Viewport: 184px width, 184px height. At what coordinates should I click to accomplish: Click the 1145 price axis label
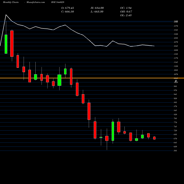pyautogui.click(x=176, y=62)
